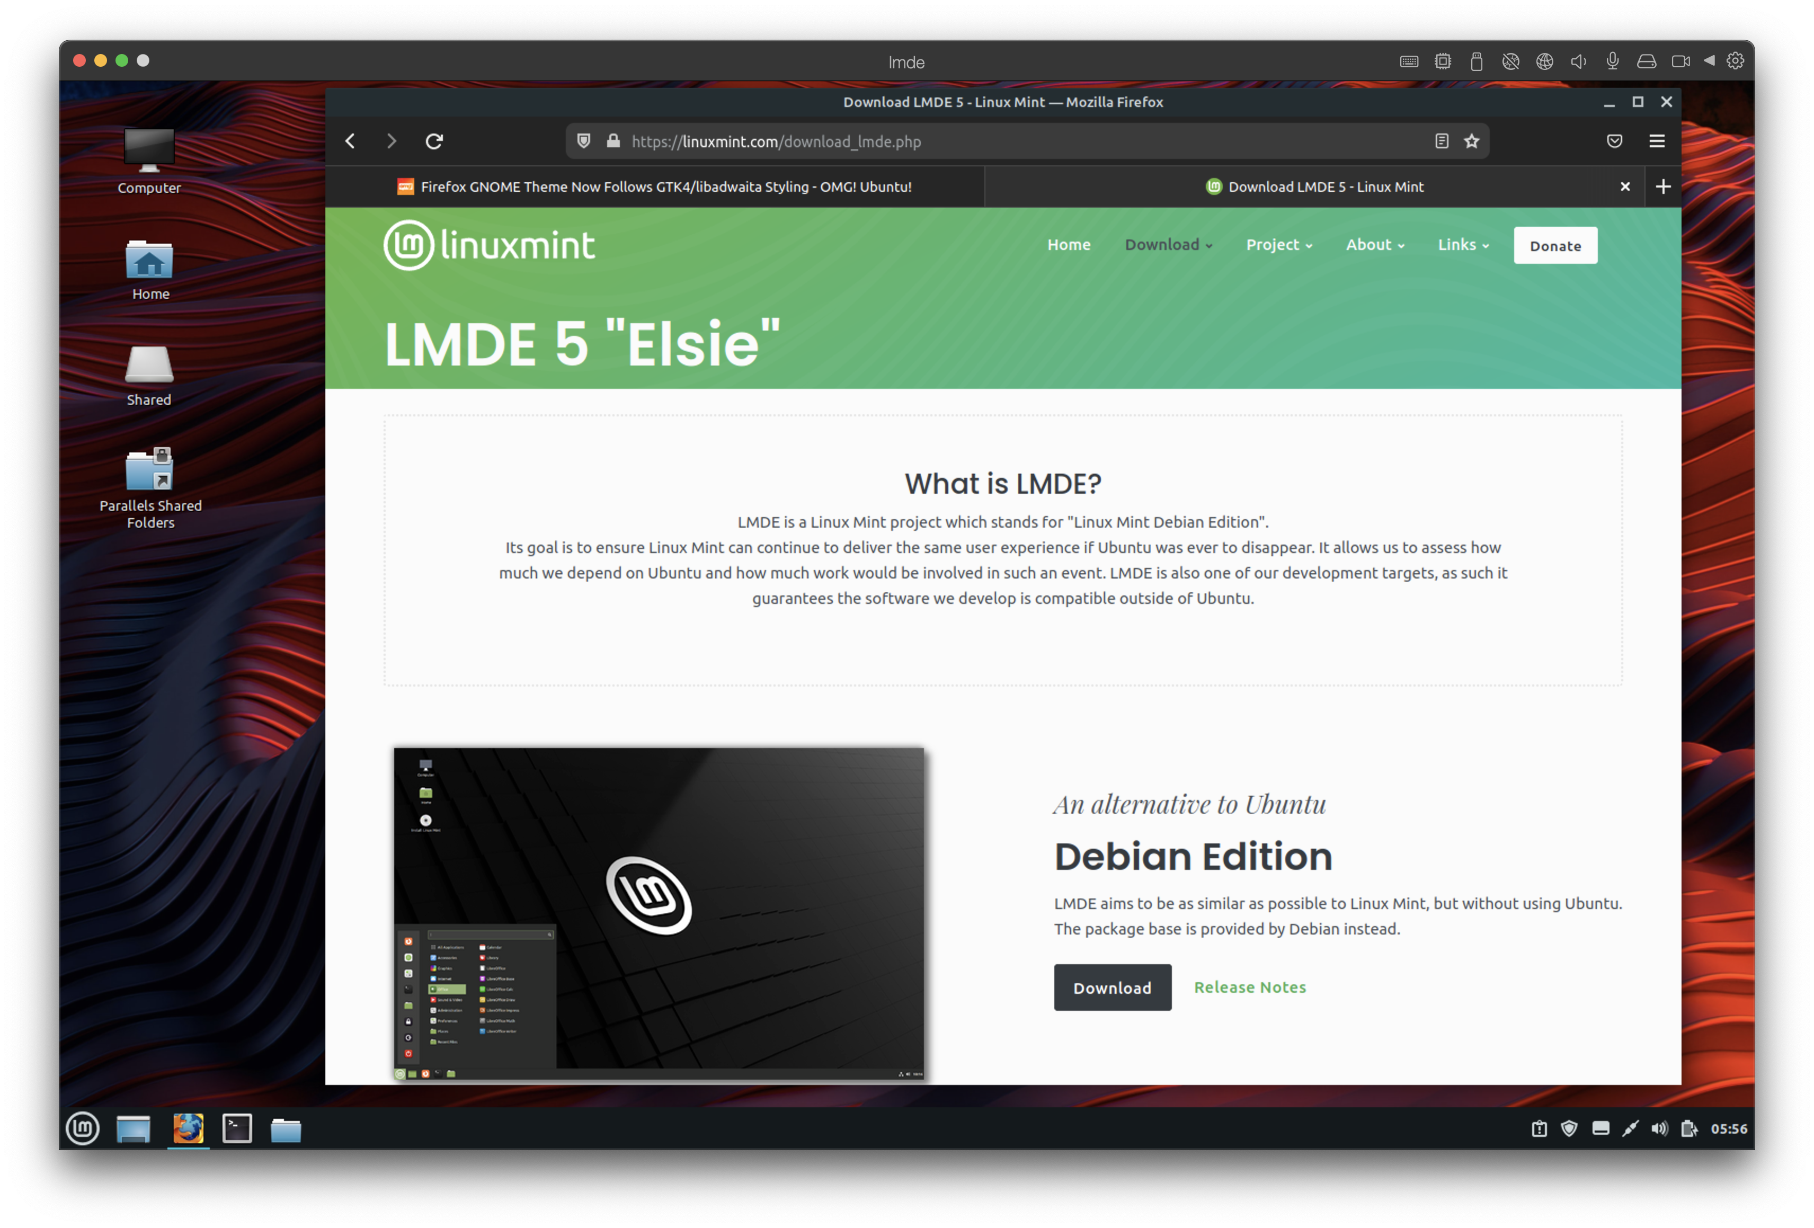Click the removable drive tray icon
This screenshot has height=1228, width=1814.
click(1600, 1129)
